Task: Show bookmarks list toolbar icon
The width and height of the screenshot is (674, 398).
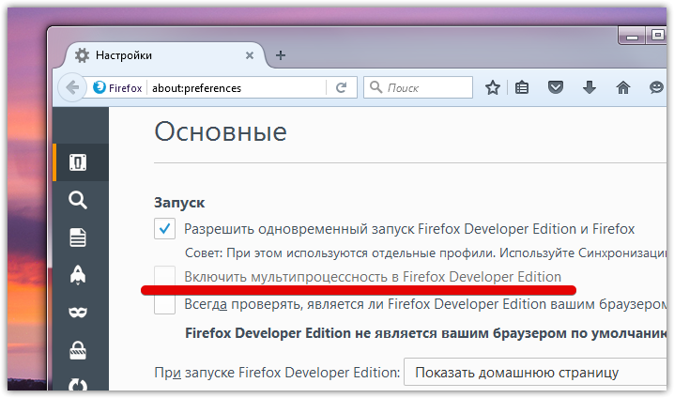Action: (x=522, y=87)
